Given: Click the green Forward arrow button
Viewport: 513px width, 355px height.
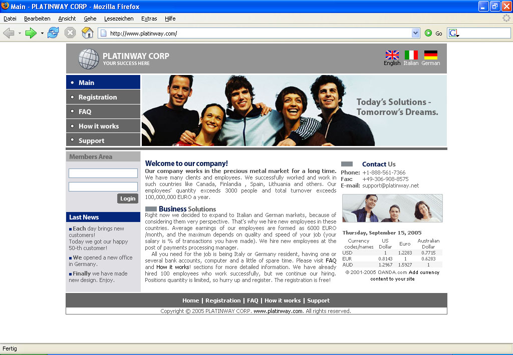Looking at the screenshot, I should pyautogui.click(x=31, y=33).
